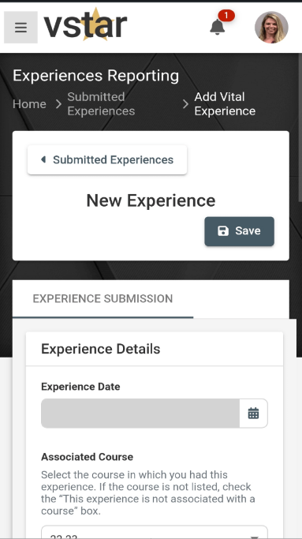
Task: Click the breadcrumb chevron after Home
Action: [59, 104]
